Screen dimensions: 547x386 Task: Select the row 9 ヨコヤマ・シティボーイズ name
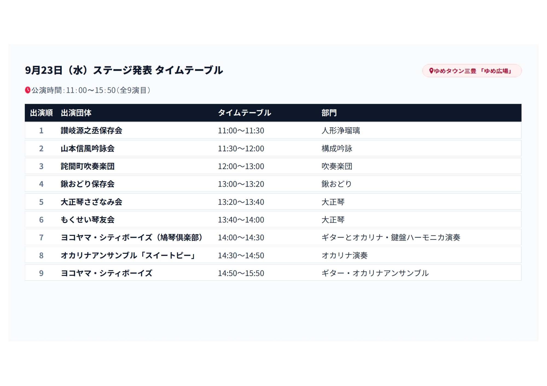pos(106,273)
